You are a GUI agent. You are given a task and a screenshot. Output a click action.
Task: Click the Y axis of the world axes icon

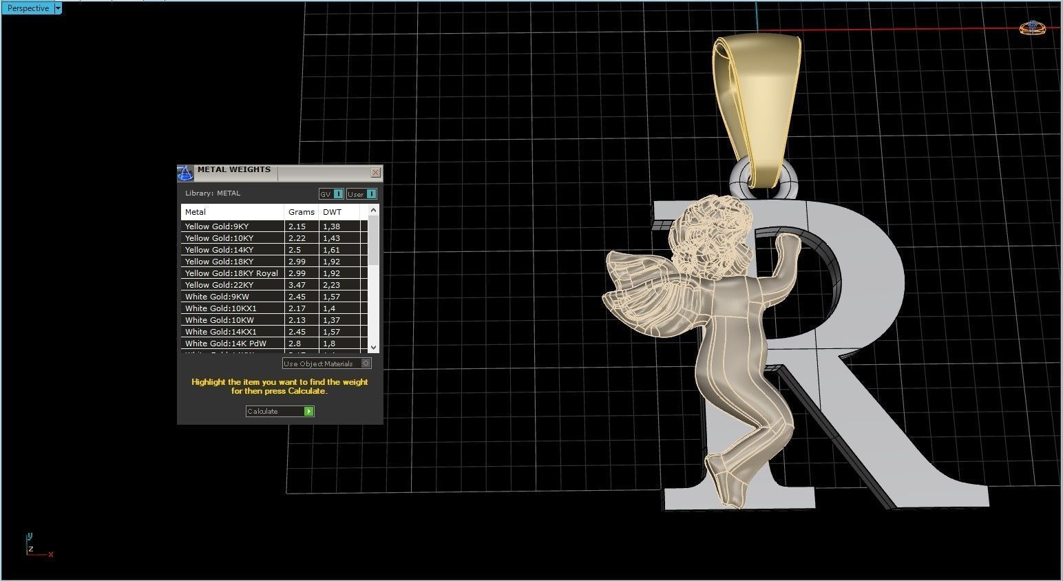pyautogui.click(x=30, y=535)
